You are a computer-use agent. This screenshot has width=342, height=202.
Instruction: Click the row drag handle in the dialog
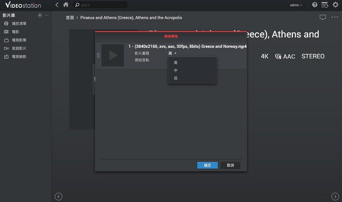99,55
